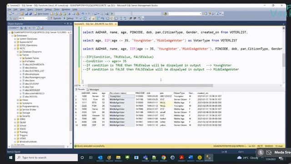The image size is (291, 164).
Task: Select dbo.PassengerLogin table
Action: click(35, 77)
